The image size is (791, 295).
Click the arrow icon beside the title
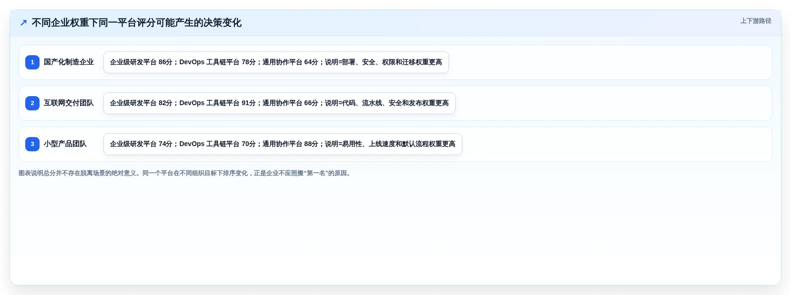pyautogui.click(x=23, y=23)
